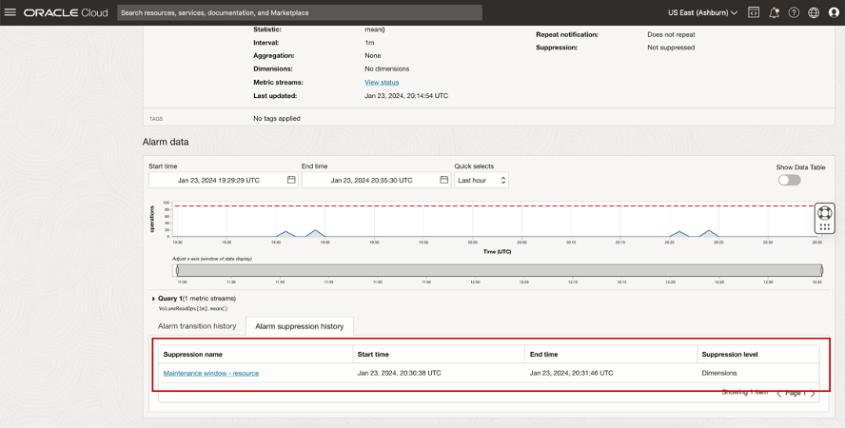
Task: Open the user profile avatar menu
Action: point(834,13)
